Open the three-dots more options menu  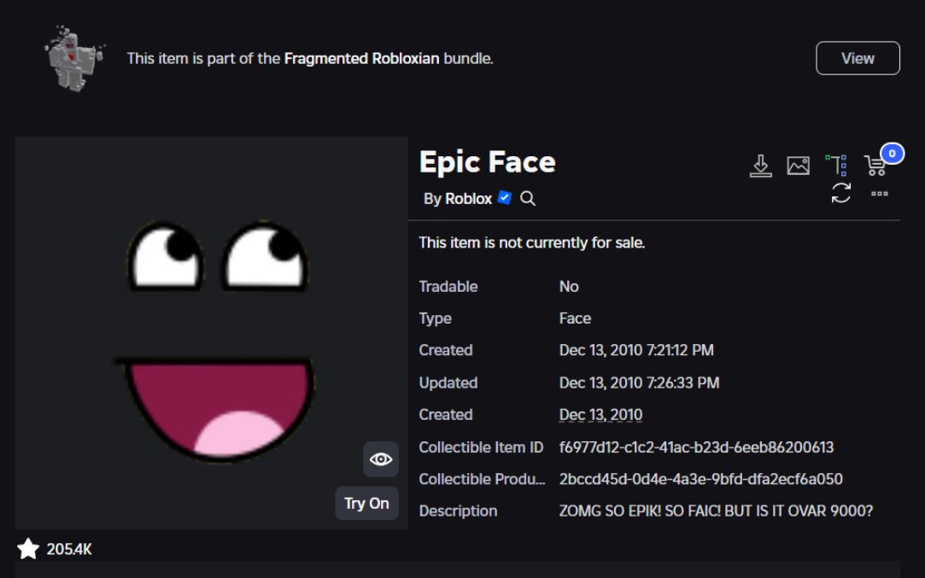880,194
